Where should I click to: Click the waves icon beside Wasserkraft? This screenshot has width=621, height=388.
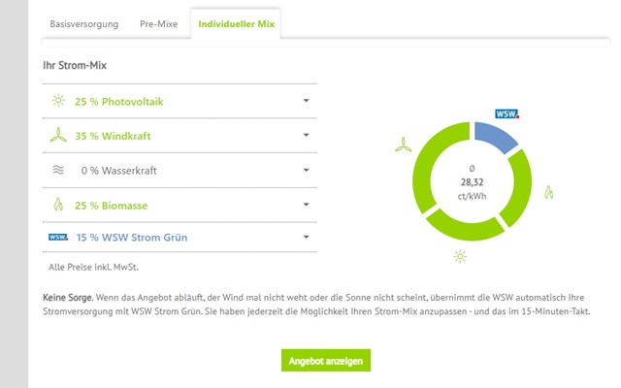tap(58, 170)
